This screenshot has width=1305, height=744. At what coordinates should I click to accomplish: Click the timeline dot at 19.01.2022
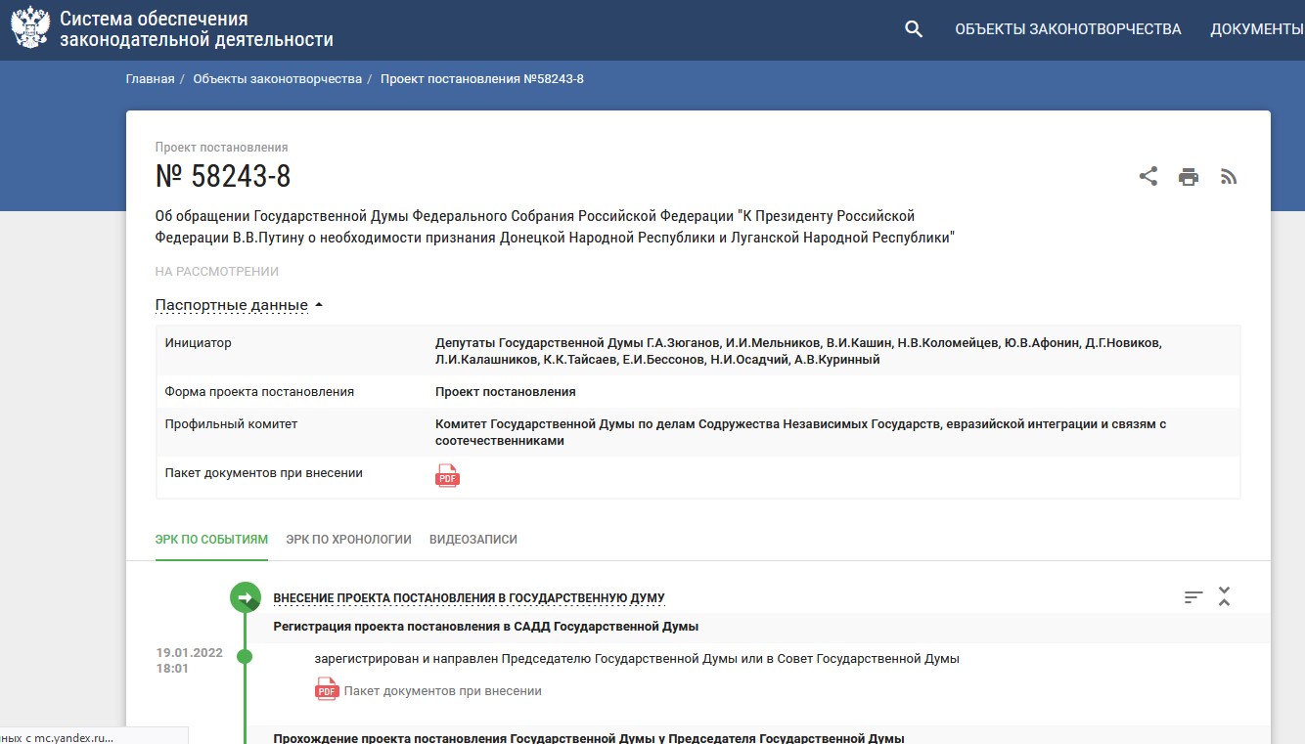[x=245, y=656]
